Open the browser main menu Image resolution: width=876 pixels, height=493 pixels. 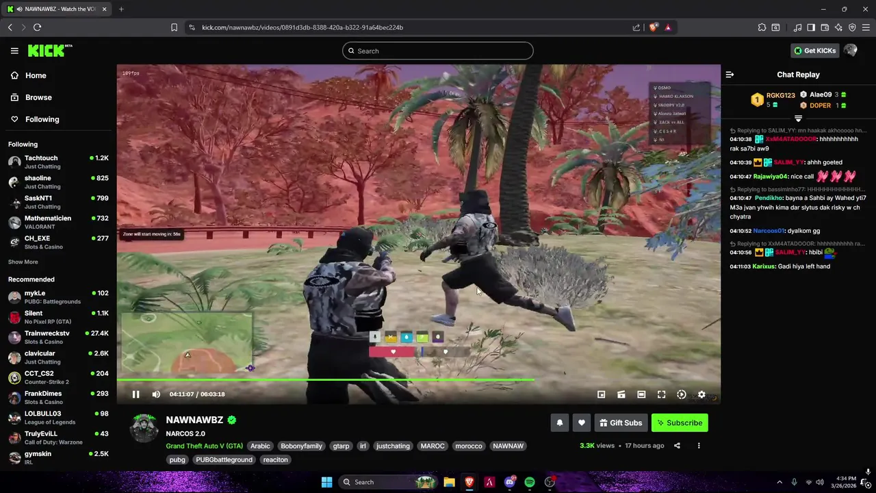point(866,27)
